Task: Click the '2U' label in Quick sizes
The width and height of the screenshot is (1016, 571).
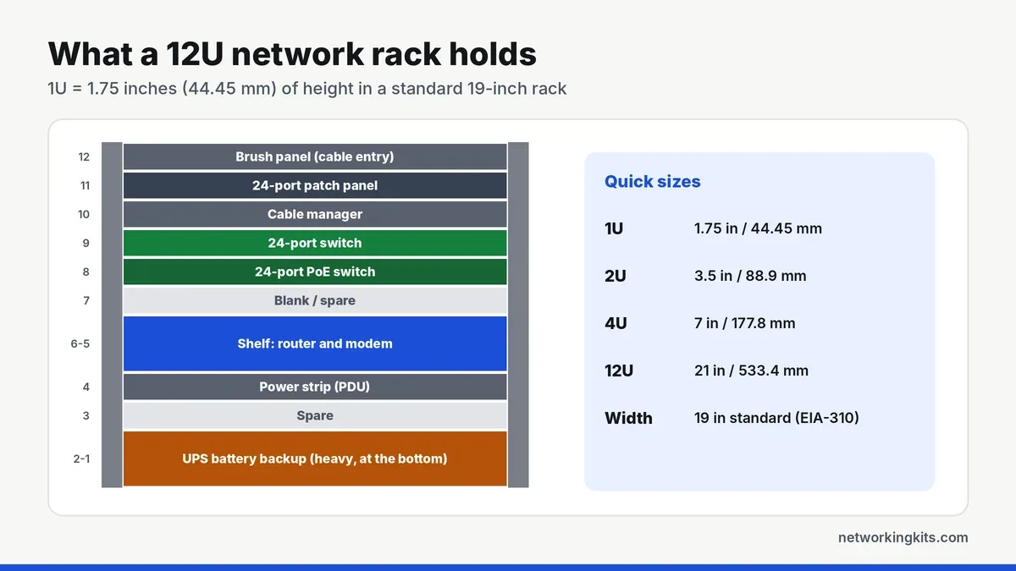Action: (616, 276)
